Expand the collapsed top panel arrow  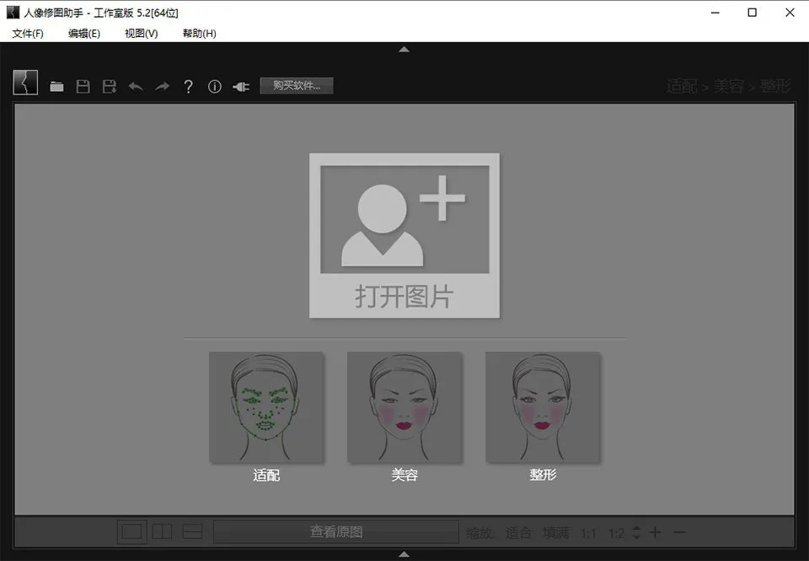(404, 49)
